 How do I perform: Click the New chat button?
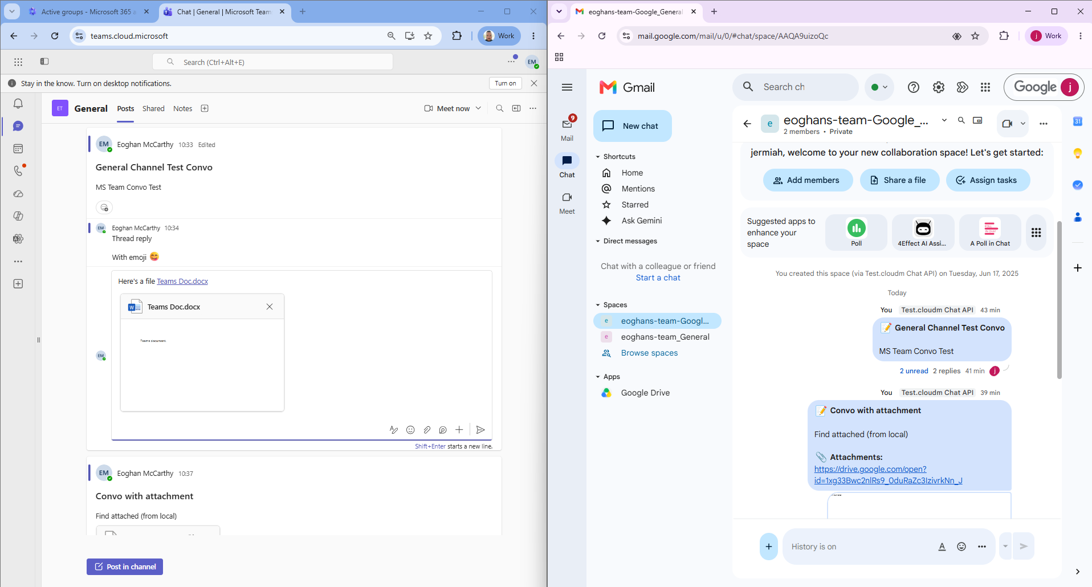633,126
